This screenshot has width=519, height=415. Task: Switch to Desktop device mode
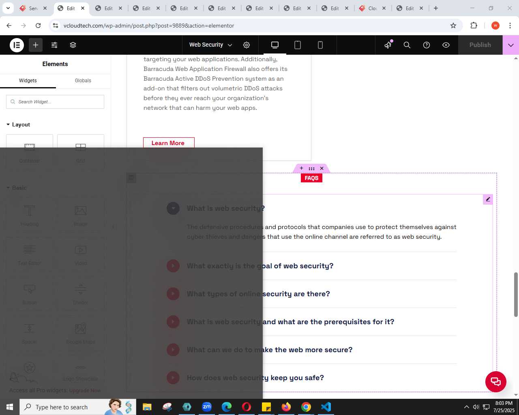(275, 45)
